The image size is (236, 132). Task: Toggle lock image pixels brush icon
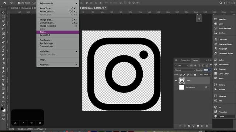[x=184, y=74]
